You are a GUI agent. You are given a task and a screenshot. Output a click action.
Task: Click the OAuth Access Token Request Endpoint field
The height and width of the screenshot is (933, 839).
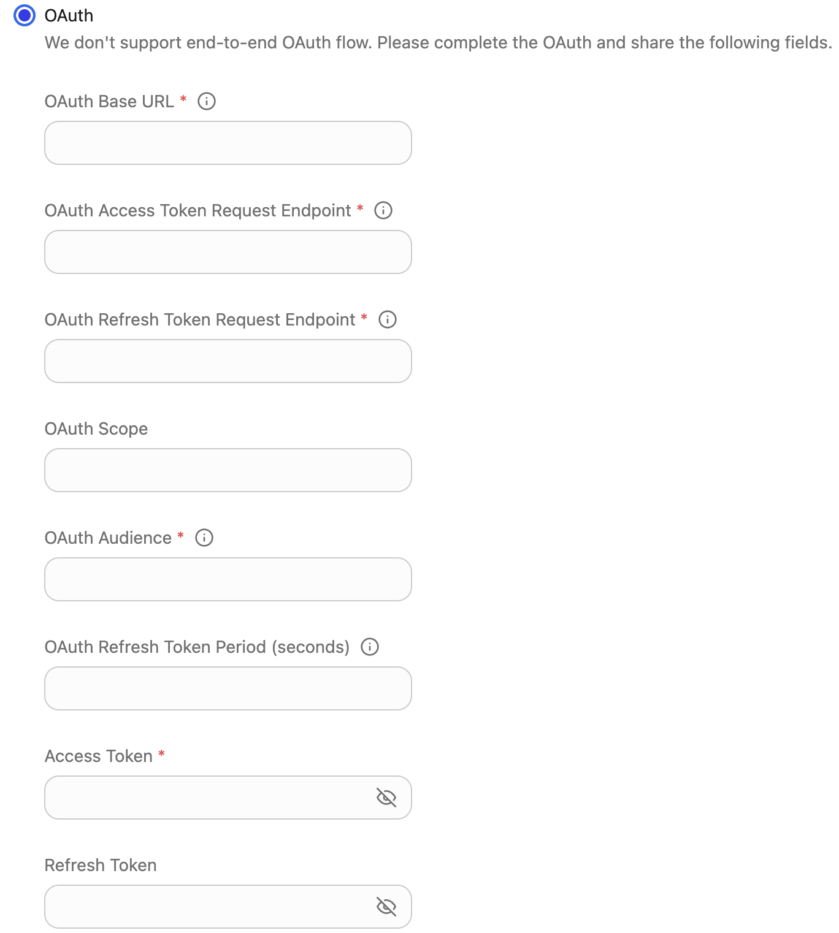pyautogui.click(x=228, y=252)
